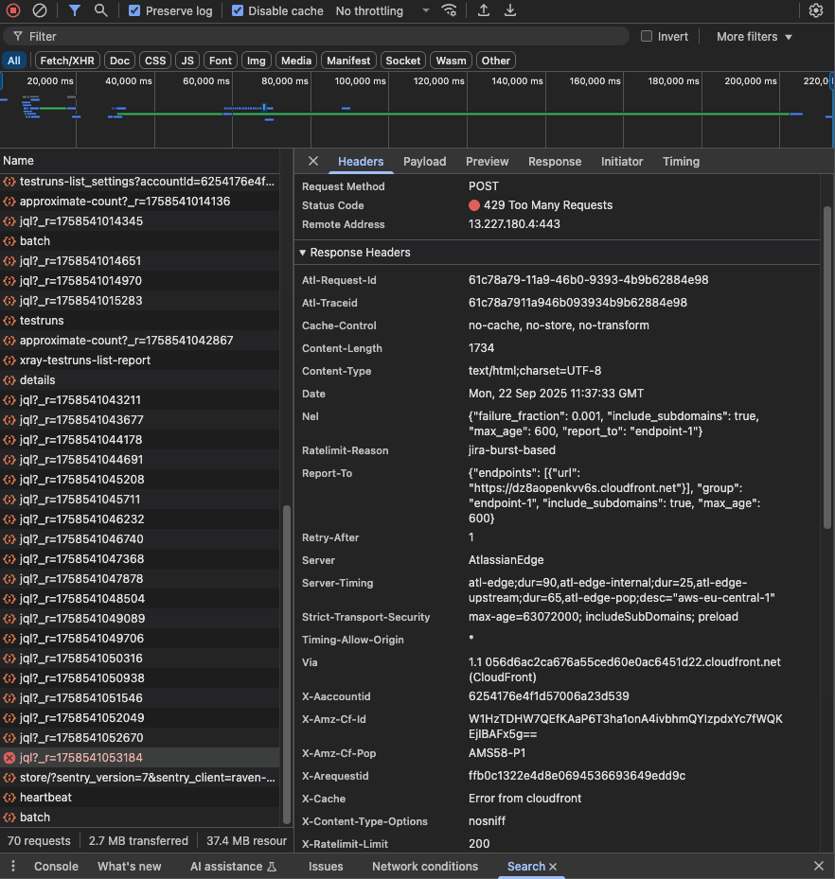This screenshot has height=879, width=835.
Task: Switch to the Payload tab
Action: pos(424,162)
